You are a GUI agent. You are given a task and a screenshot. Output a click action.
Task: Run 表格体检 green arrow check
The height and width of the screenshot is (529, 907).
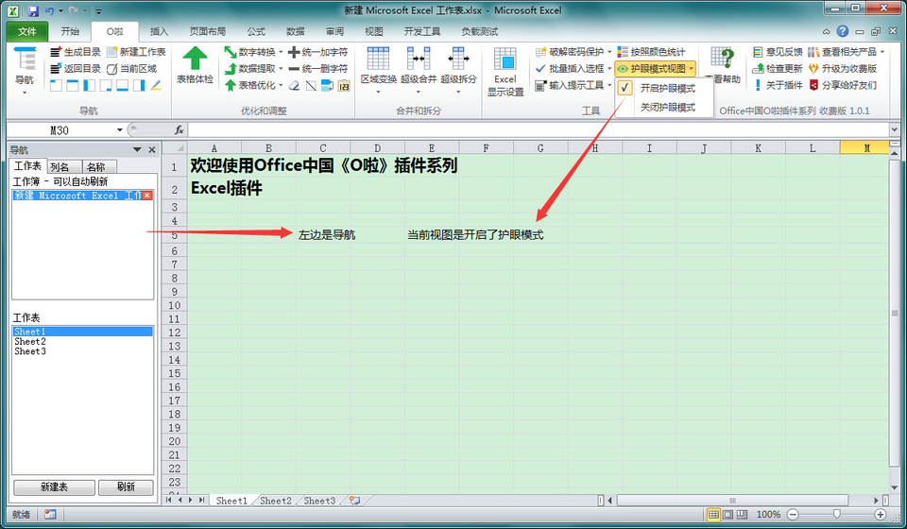pyautogui.click(x=195, y=59)
